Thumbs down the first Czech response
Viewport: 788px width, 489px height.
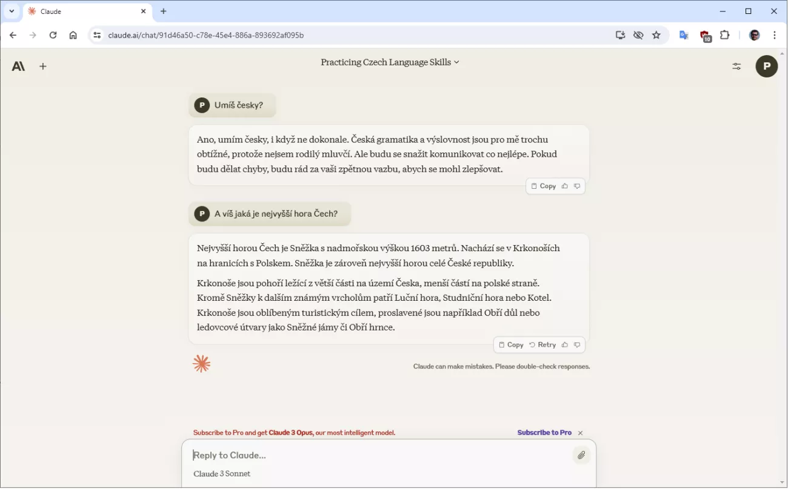pos(577,186)
